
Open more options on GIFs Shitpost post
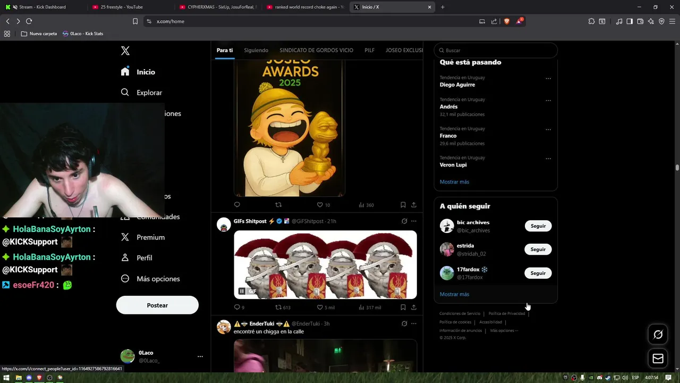pos(414,221)
